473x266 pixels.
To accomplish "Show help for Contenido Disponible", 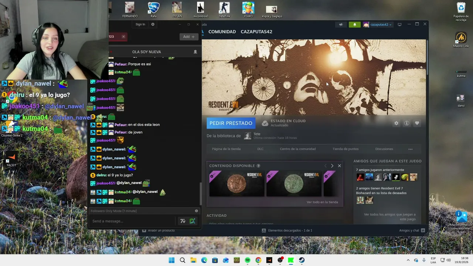I will click(258, 166).
